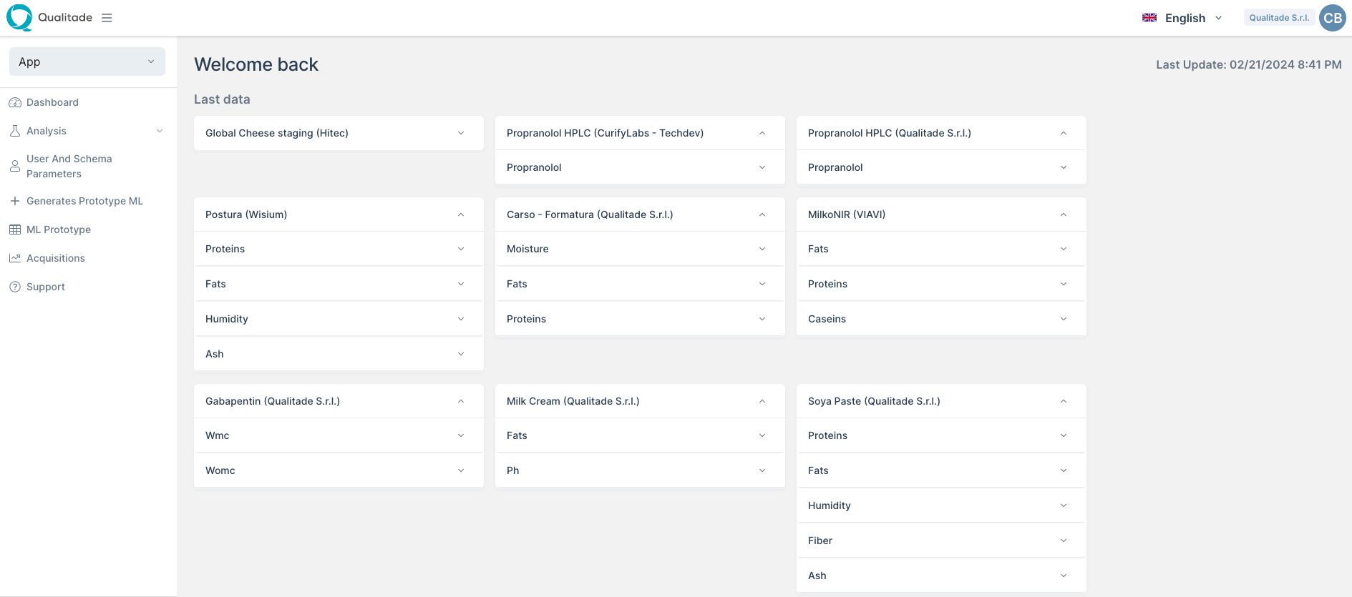Click the Analysis flask icon
The width and height of the screenshot is (1352, 597).
click(x=15, y=131)
